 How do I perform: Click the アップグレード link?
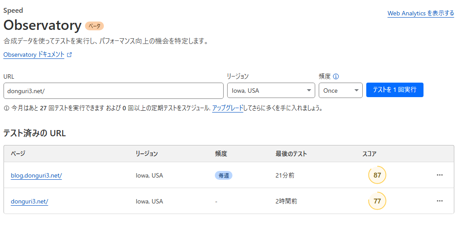tap(228, 109)
